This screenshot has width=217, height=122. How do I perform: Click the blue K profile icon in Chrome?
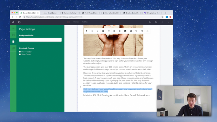[167, 17]
